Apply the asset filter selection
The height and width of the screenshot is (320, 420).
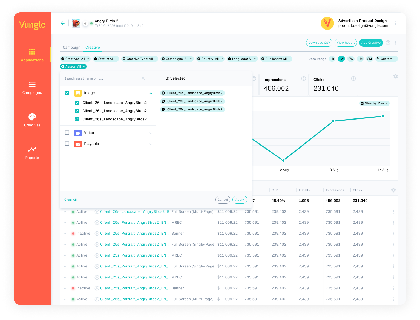tap(240, 200)
